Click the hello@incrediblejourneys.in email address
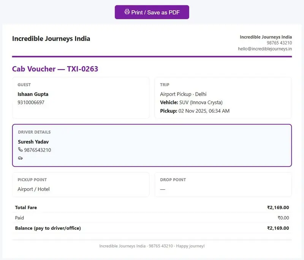 (x=265, y=49)
